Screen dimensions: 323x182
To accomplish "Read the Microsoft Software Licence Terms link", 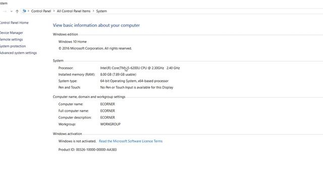I will click(x=131, y=141).
